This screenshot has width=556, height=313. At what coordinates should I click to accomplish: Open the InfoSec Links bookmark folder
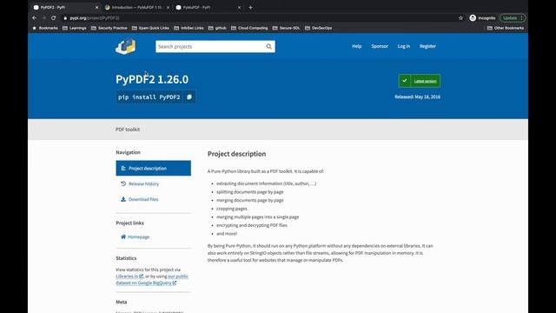[x=189, y=28]
